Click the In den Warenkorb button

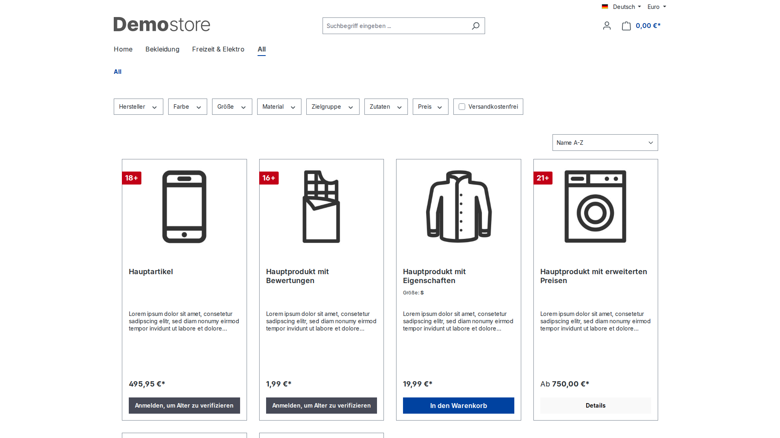point(459,406)
